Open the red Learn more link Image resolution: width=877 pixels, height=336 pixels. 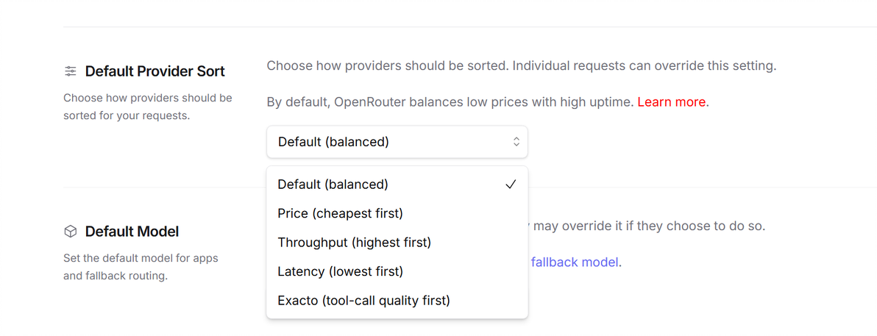(x=671, y=102)
